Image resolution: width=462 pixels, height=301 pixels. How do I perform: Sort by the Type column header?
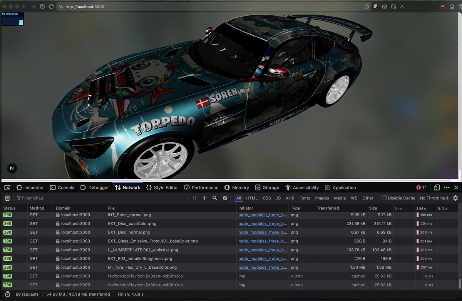click(301, 208)
